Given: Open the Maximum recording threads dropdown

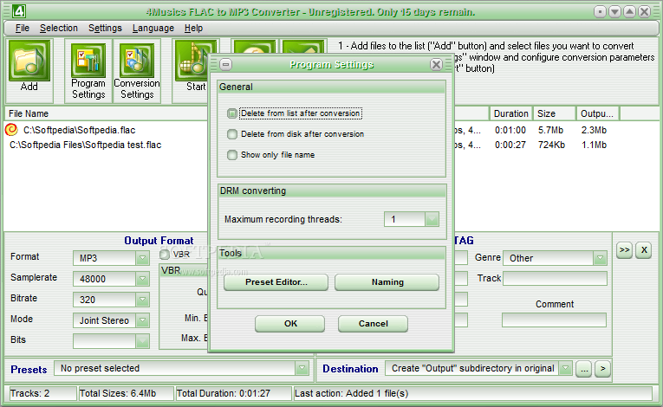Looking at the screenshot, I should [x=432, y=219].
